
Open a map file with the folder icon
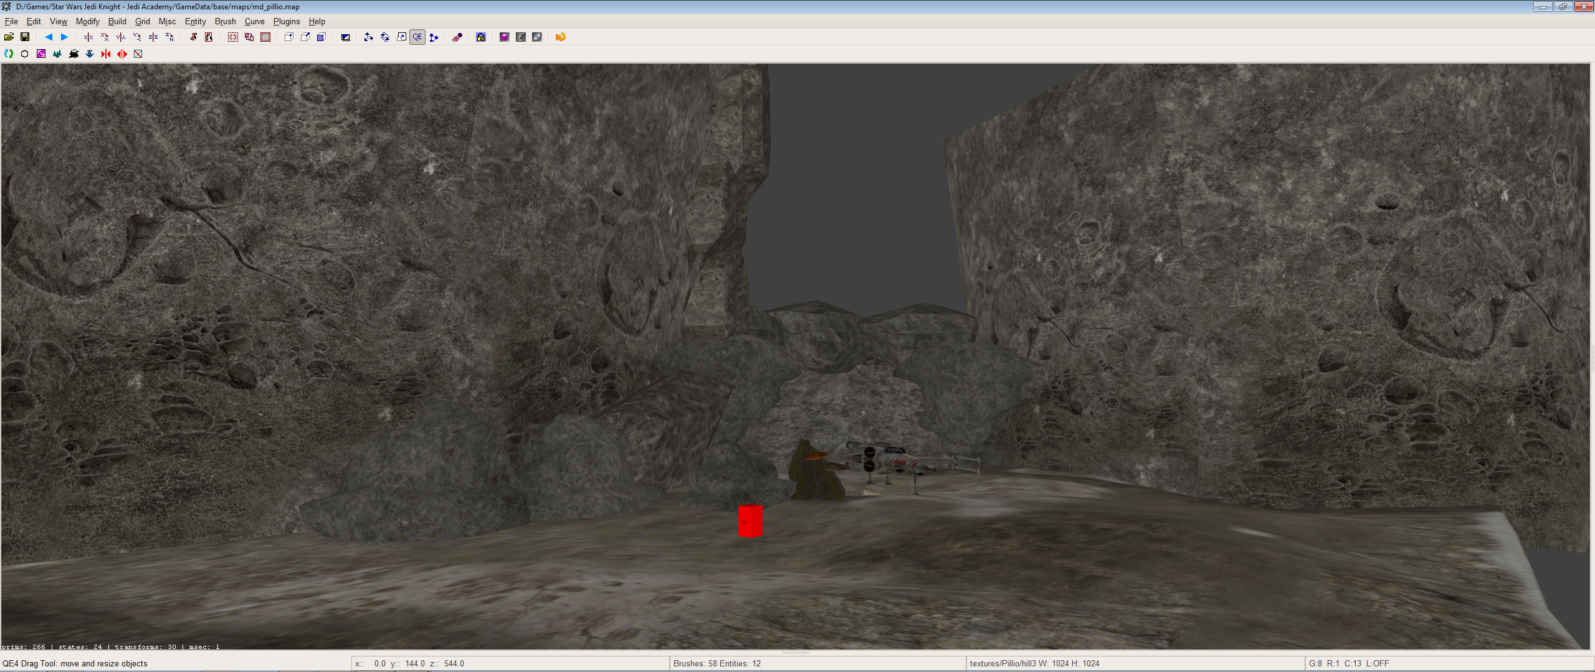(x=9, y=37)
